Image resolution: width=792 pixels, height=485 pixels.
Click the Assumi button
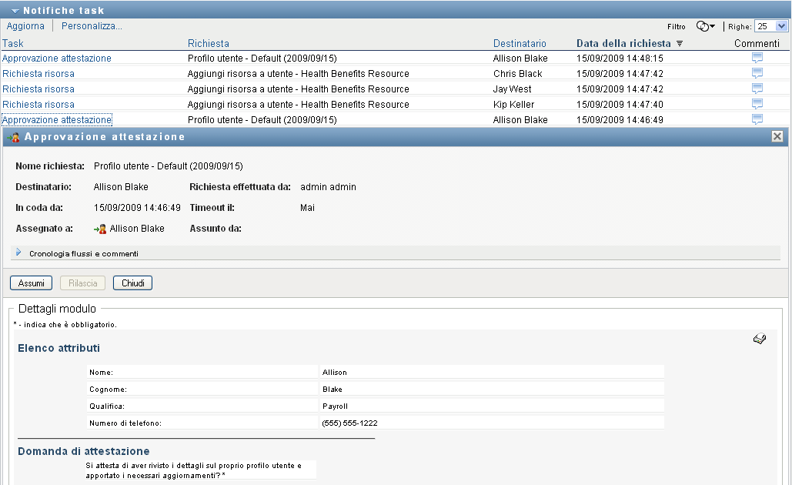click(x=31, y=283)
